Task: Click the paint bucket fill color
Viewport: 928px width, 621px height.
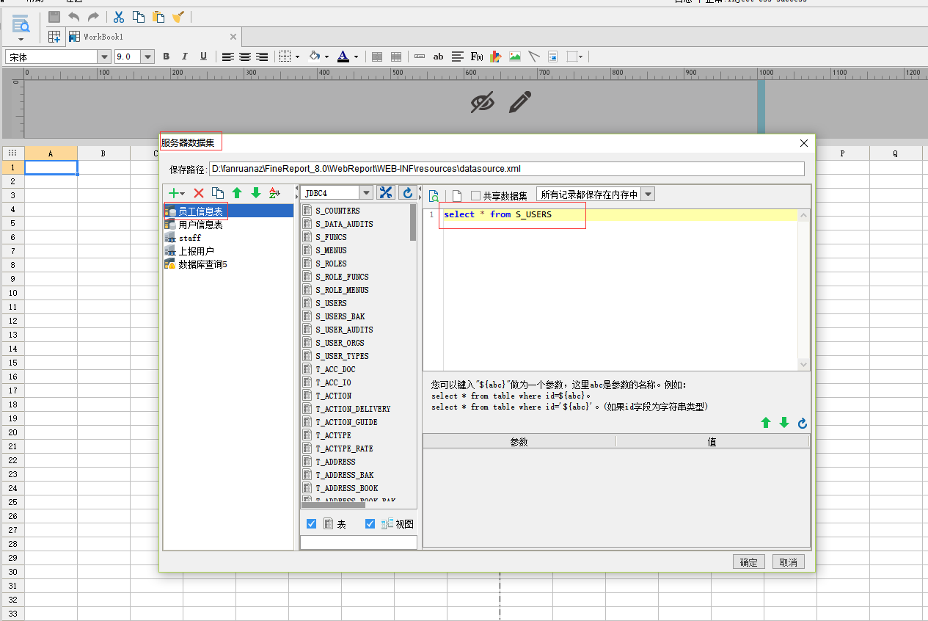Action: [315, 57]
